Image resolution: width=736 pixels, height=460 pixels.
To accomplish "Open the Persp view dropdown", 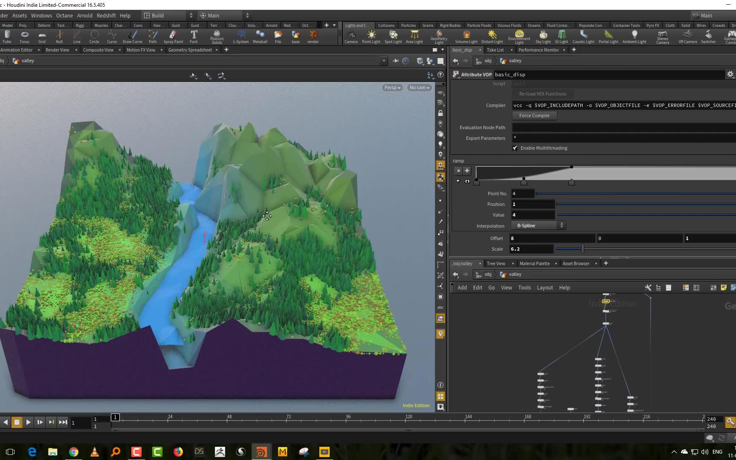I will click(391, 87).
